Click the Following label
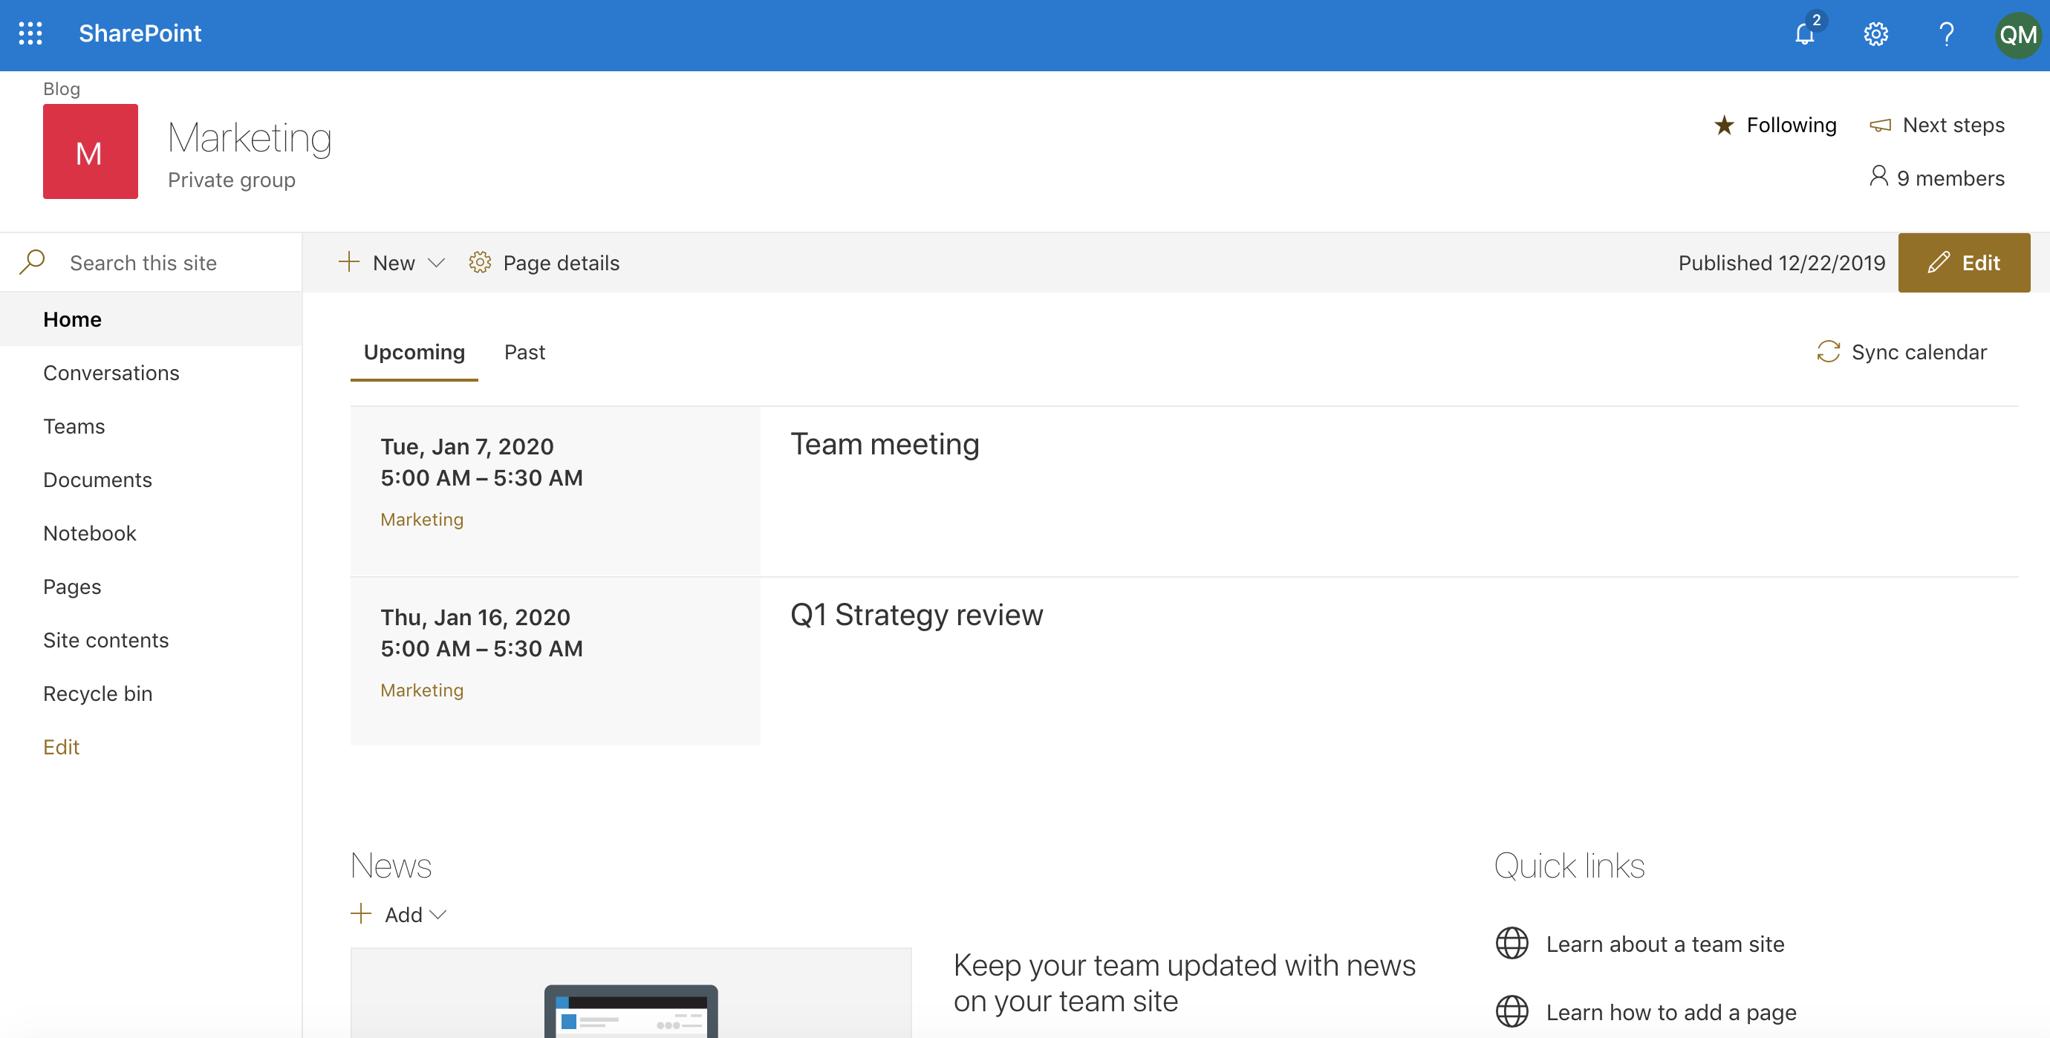The image size is (2050, 1038). (1792, 125)
